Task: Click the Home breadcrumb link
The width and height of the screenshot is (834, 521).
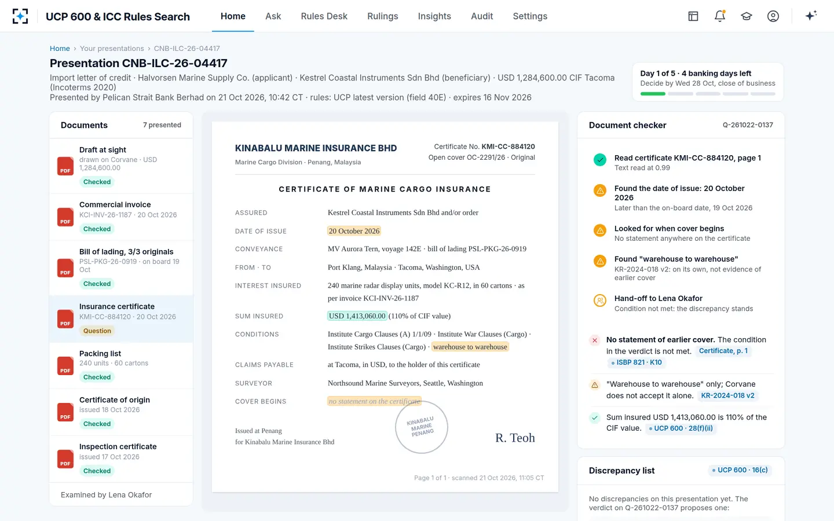Action: pyautogui.click(x=60, y=49)
